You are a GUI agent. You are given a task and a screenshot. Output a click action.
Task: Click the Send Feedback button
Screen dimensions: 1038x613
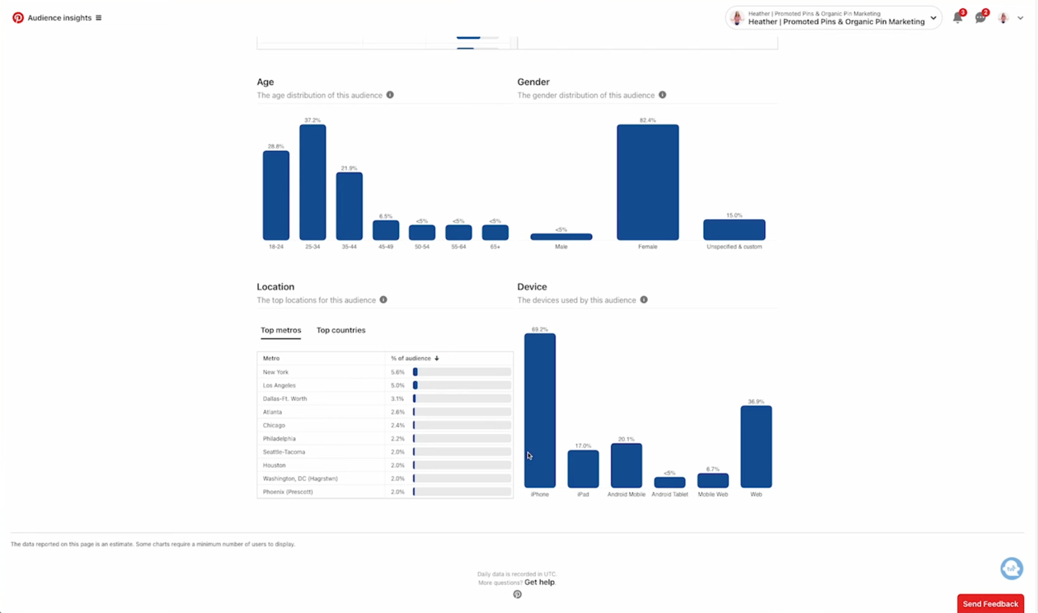(990, 604)
